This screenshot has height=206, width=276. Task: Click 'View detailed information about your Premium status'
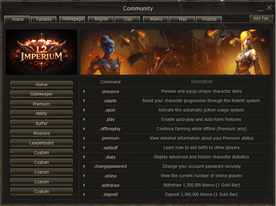tap(201, 138)
